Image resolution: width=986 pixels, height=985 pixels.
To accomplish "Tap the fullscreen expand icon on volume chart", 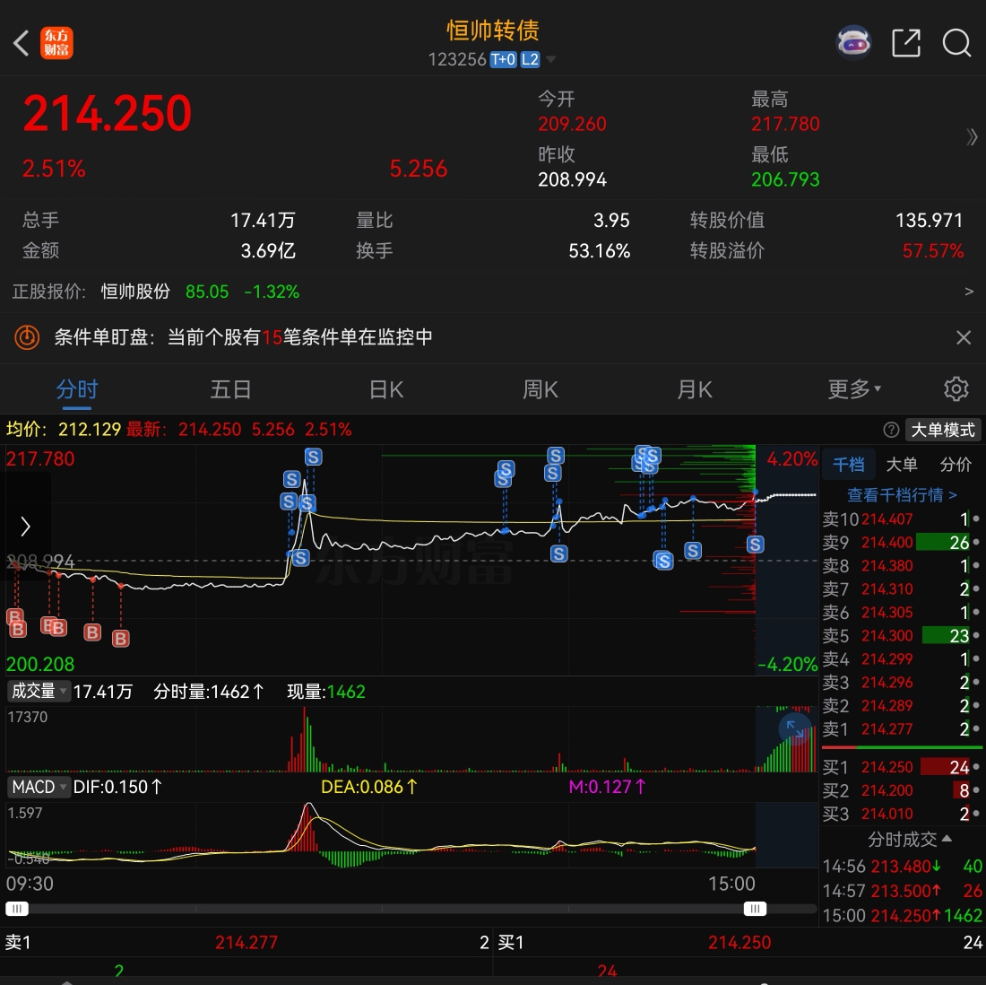I will point(795,728).
